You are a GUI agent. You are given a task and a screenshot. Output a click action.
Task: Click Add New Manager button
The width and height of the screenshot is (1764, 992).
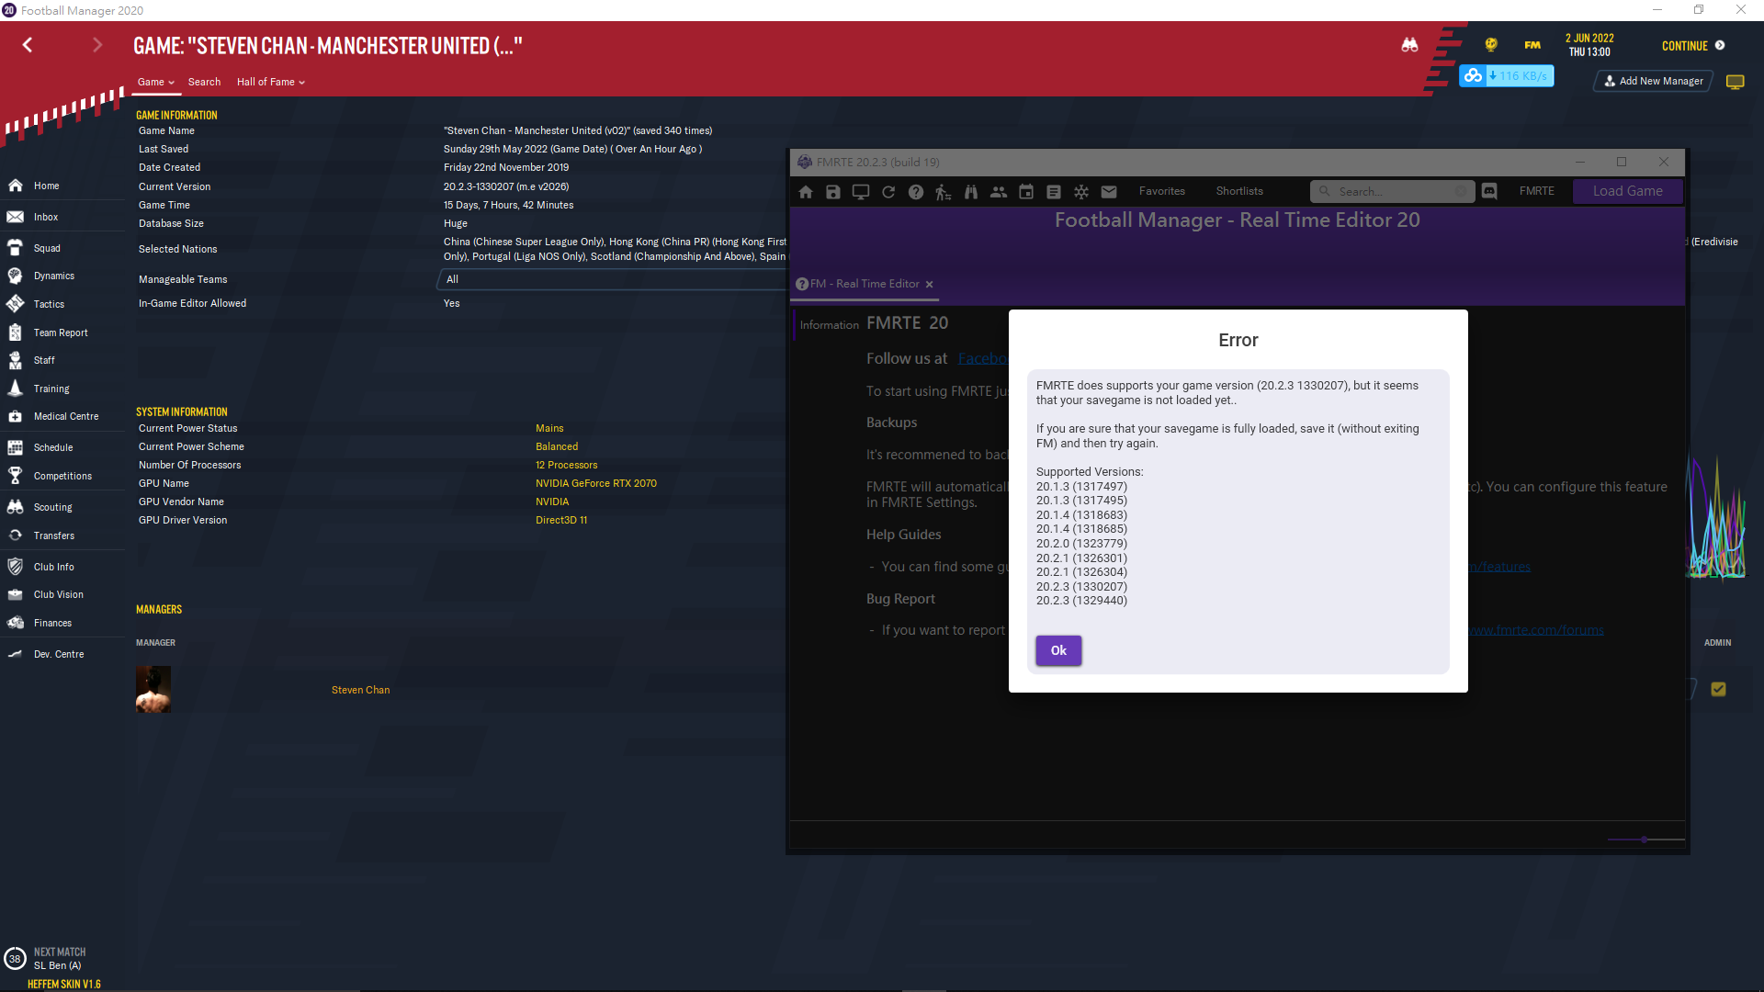click(1654, 81)
